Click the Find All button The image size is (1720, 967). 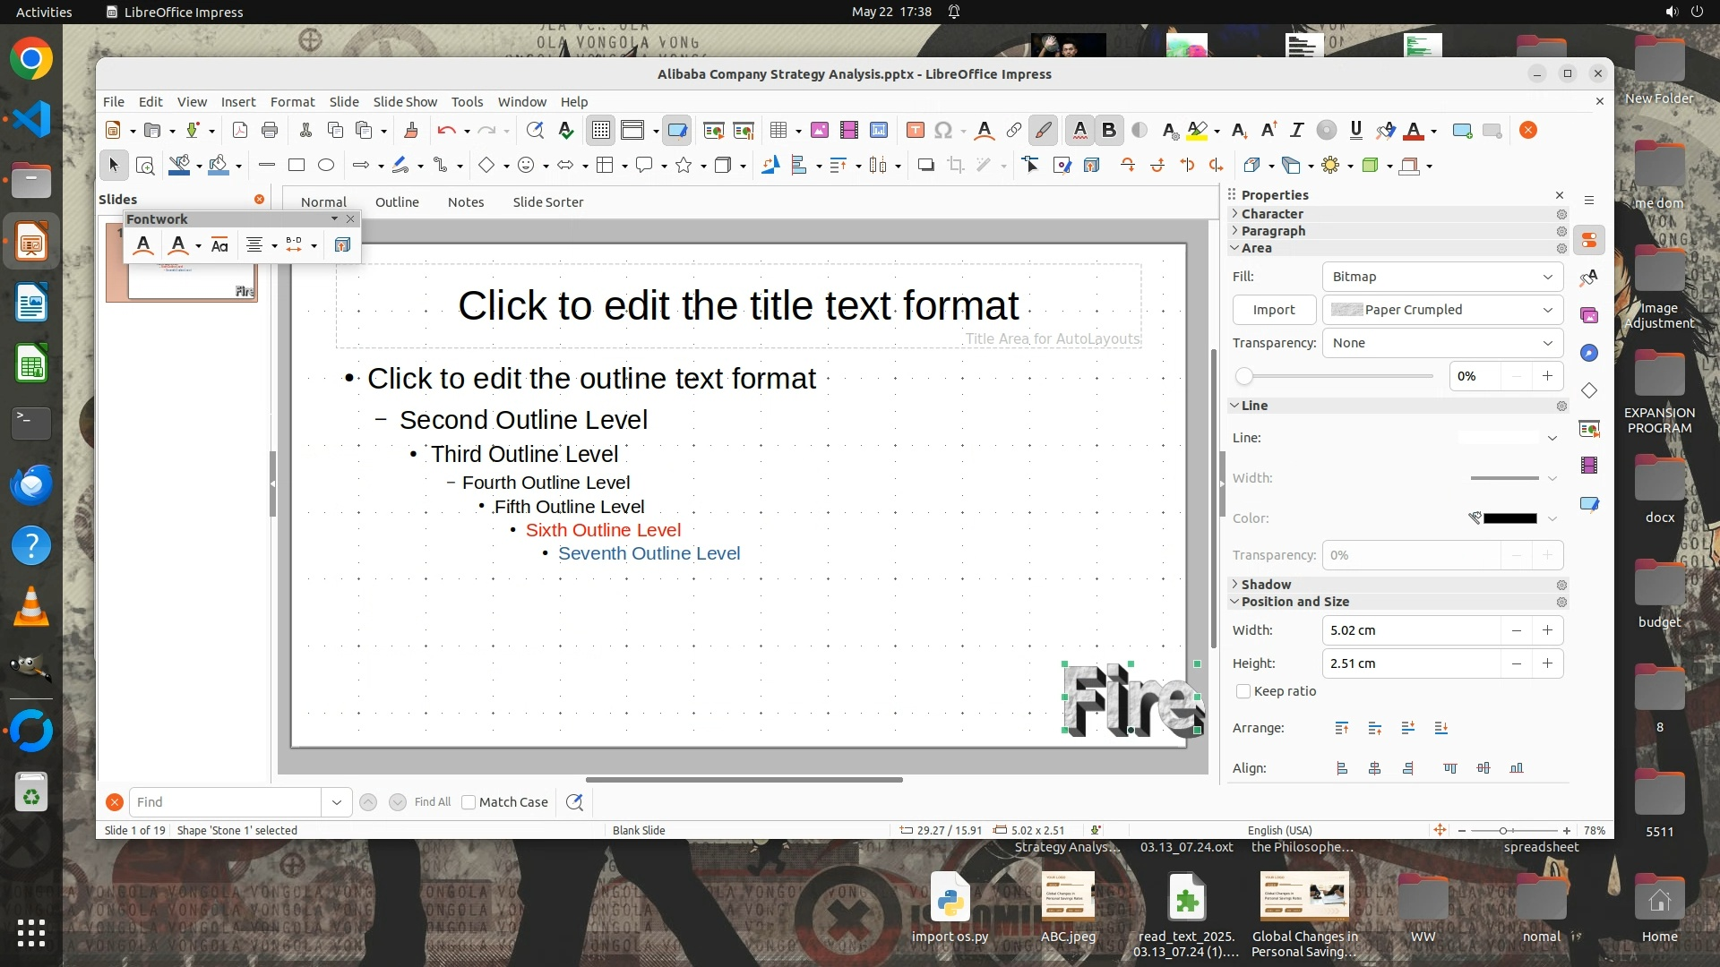(x=433, y=803)
